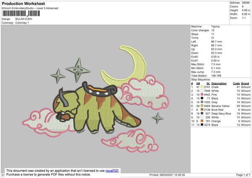Click the 'St.' column header

click(x=208, y=84)
